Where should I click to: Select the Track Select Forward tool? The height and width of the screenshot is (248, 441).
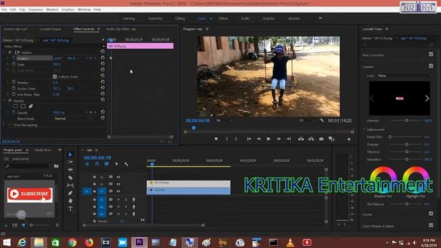pos(70,163)
